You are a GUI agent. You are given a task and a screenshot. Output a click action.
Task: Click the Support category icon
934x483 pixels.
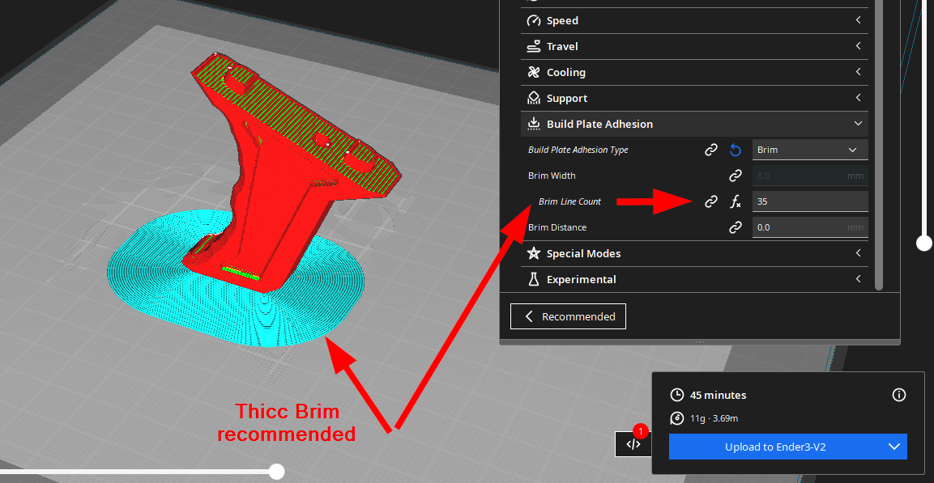pos(534,99)
